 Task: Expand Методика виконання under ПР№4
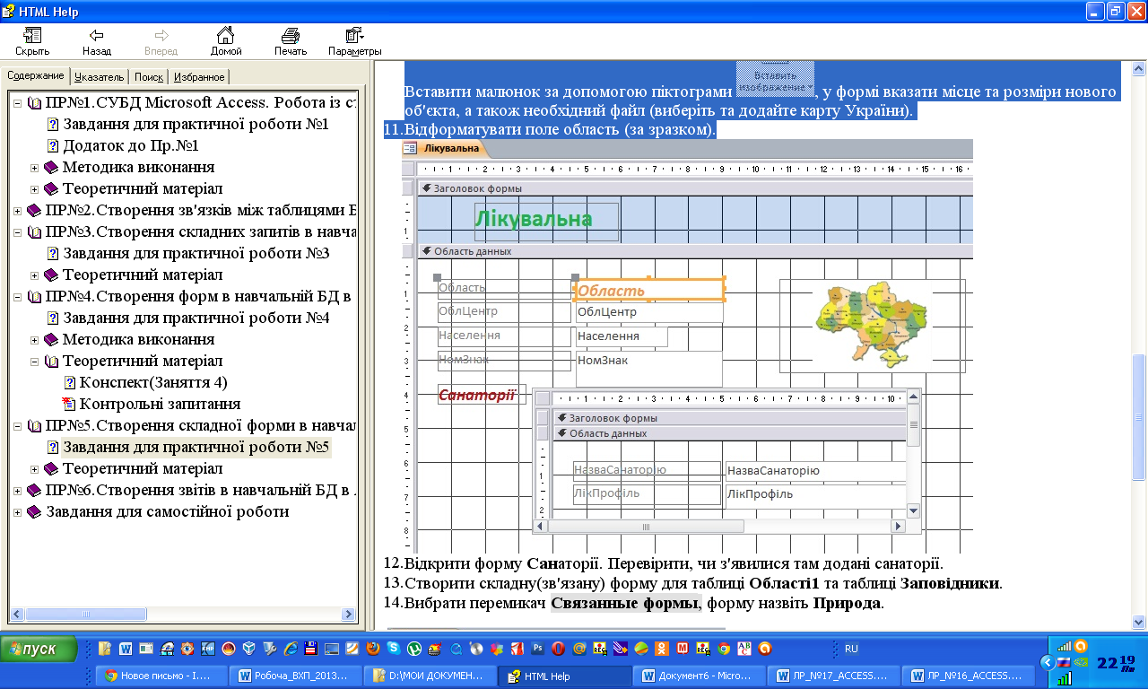pos(35,340)
